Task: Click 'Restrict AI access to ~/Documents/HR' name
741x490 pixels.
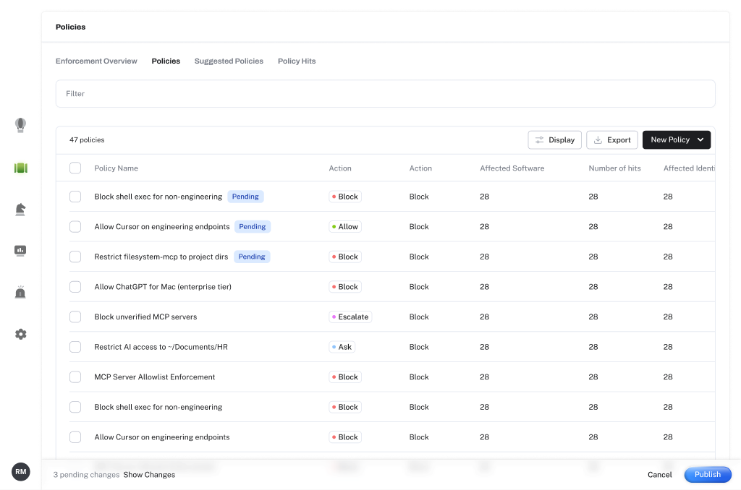Action: tap(161, 347)
